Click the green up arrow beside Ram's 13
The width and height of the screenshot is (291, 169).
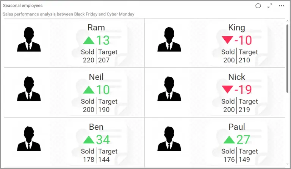click(88, 40)
